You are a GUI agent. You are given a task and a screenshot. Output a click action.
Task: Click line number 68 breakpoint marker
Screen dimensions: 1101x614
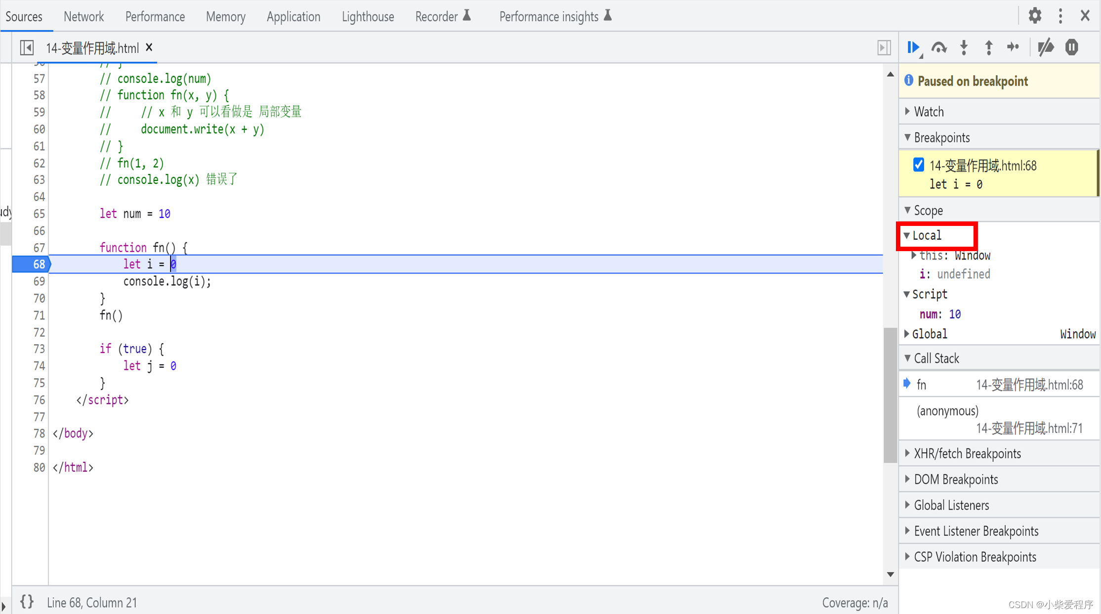coord(33,264)
